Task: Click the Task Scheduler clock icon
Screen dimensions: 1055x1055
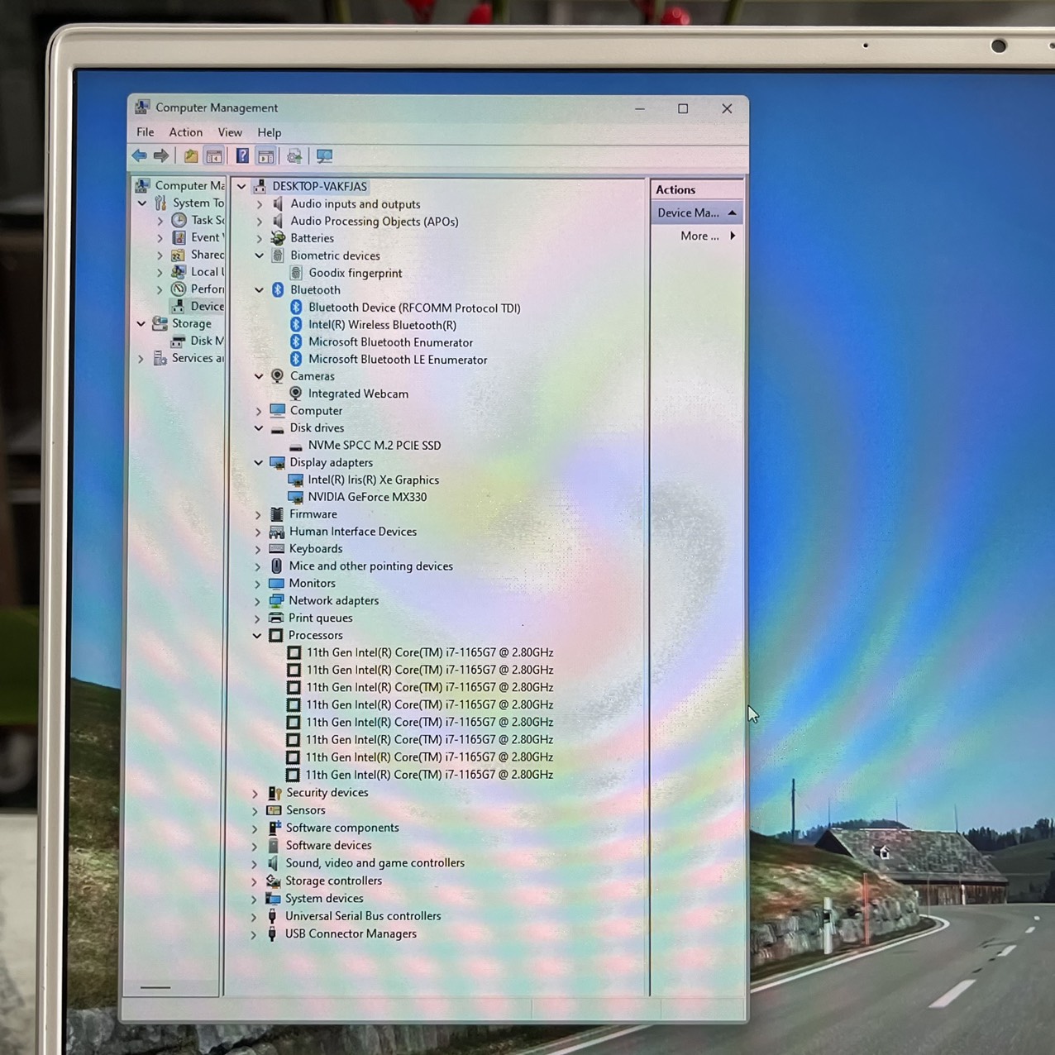Action: [x=179, y=220]
